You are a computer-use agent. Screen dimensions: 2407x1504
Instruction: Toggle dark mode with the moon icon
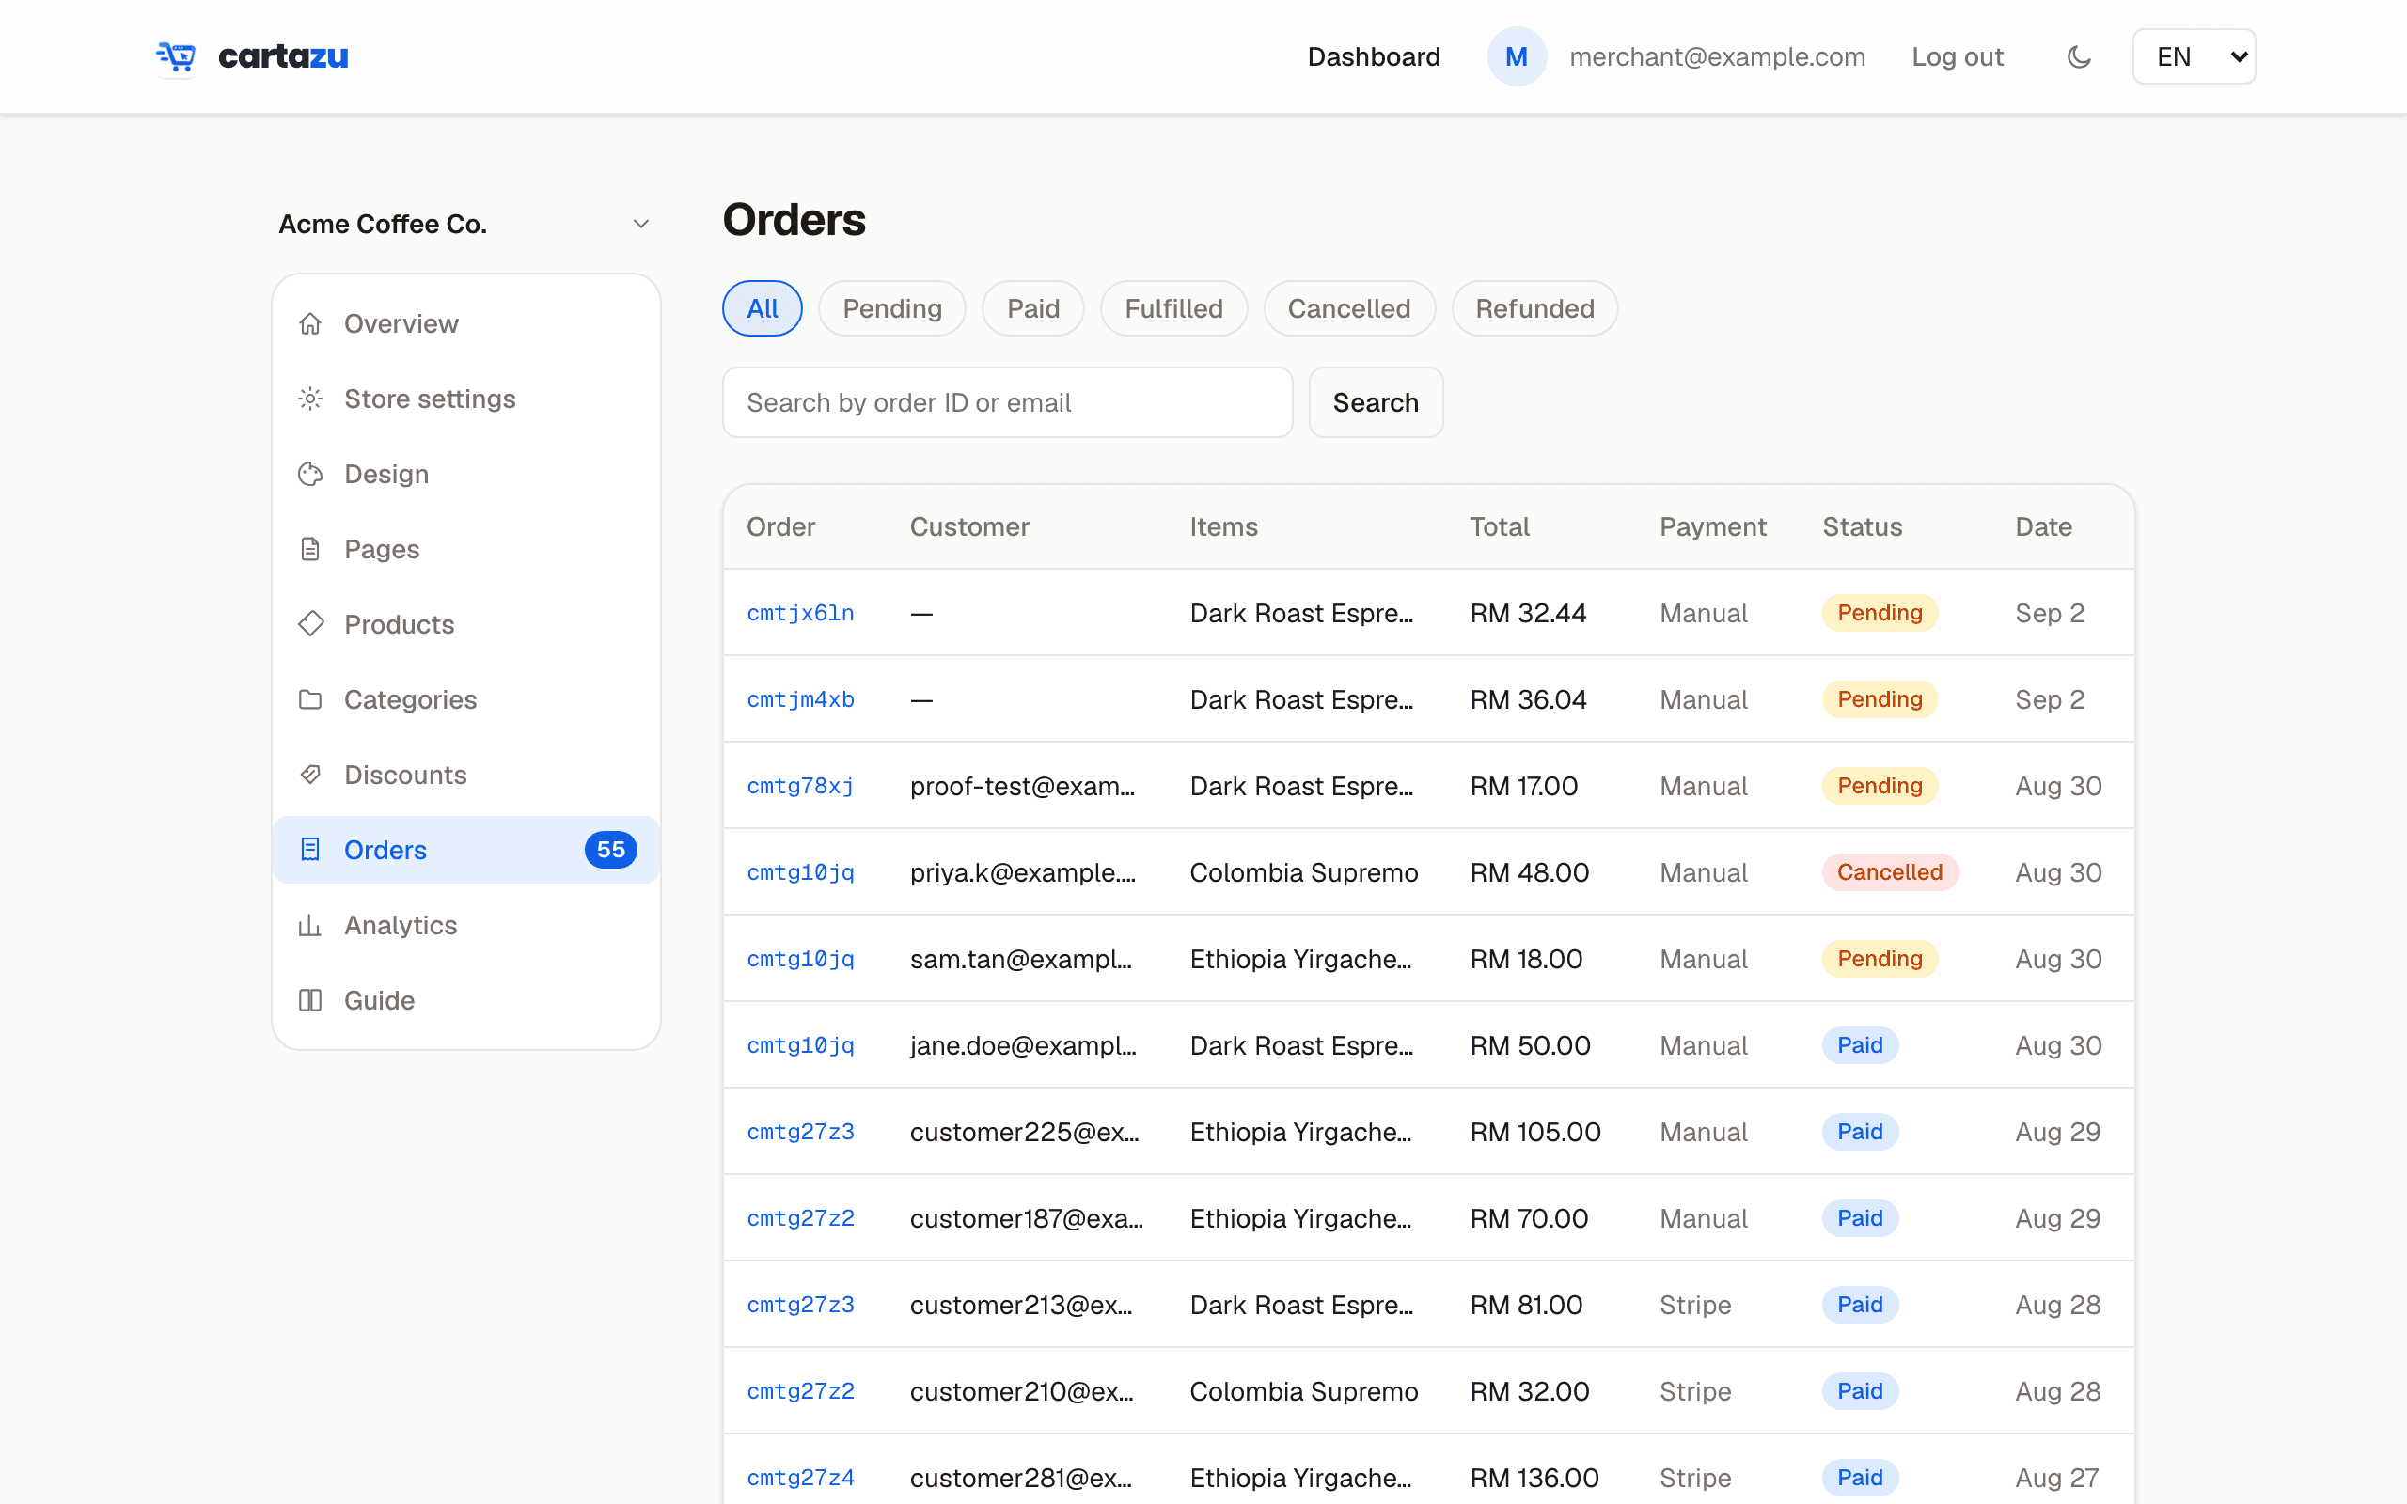2078,56
